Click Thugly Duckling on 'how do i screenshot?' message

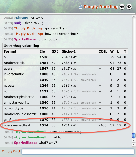[x=29, y=34]
